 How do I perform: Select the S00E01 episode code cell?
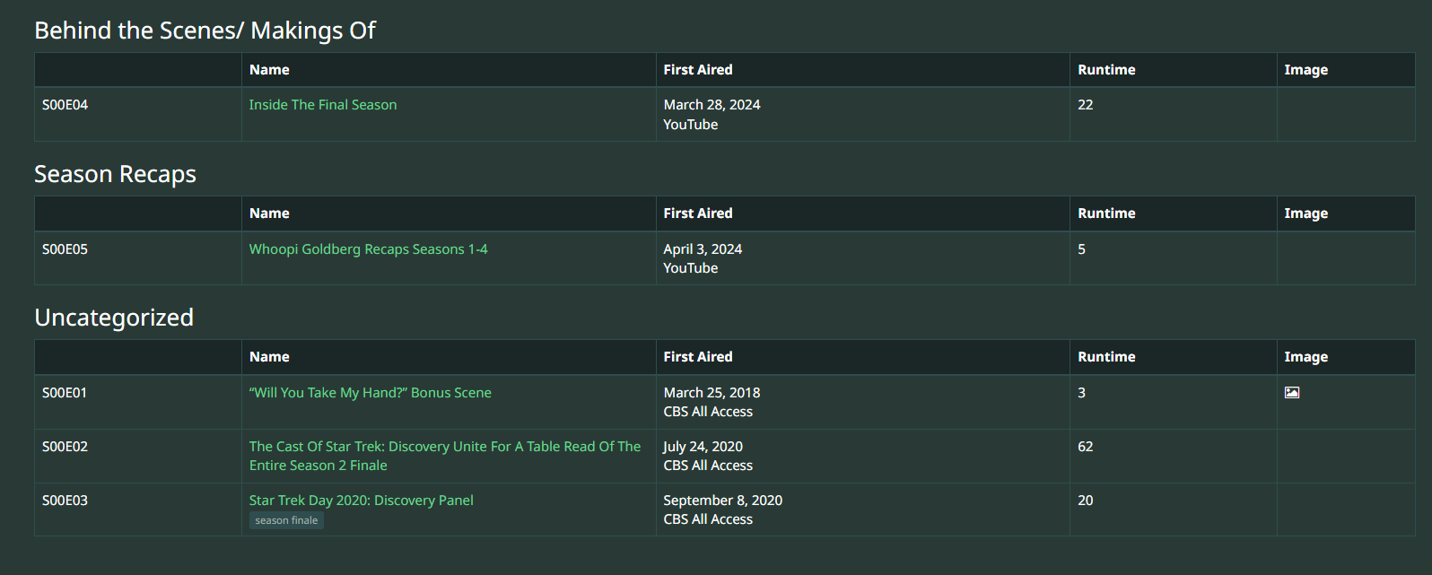click(65, 393)
